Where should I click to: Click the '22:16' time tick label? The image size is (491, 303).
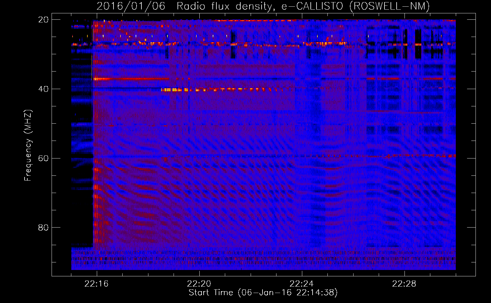pyautogui.click(x=97, y=284)
